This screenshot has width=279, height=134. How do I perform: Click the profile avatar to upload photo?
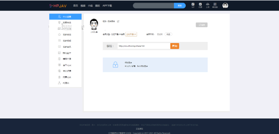click(94, 24)
